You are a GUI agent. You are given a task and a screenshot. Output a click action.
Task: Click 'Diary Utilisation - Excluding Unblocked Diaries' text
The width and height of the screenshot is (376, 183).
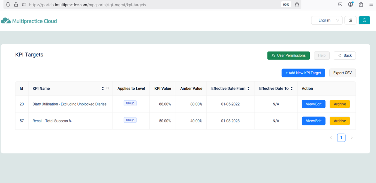pos(70,104)
